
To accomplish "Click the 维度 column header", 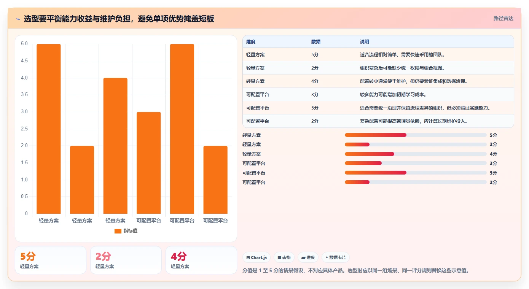I will 251,42.
